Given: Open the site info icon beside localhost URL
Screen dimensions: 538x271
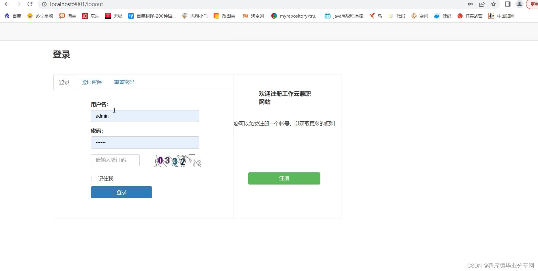Looking at the screenshot, I should coord(44,4).
